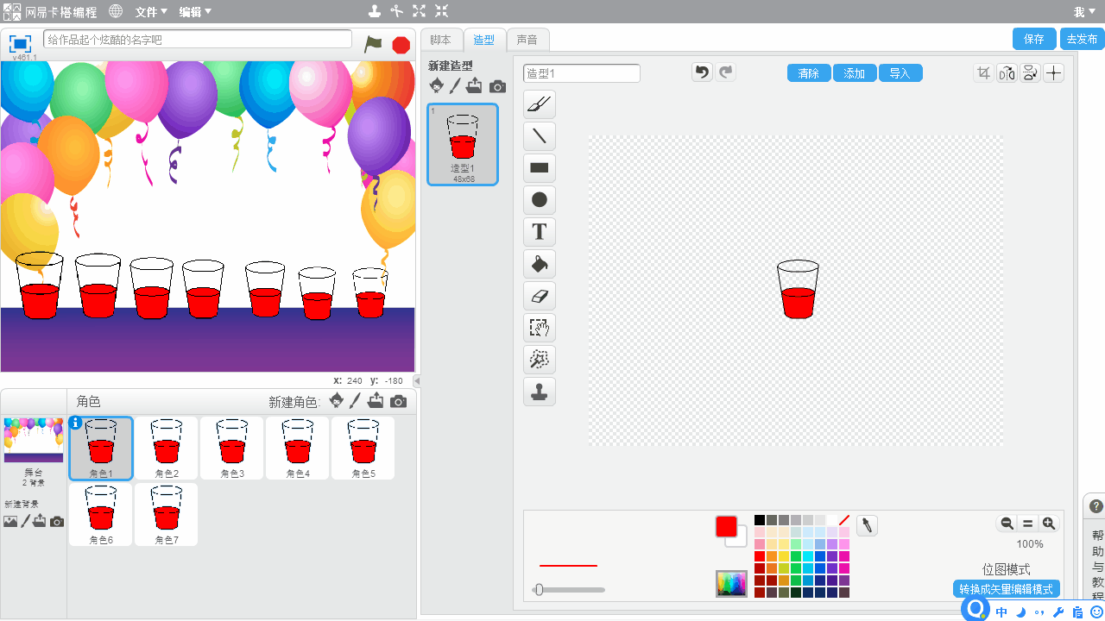Image resolution: width=1105 pixels, height=621 pixels.
Task: Select the Line tool
Action: coord(540,136)
